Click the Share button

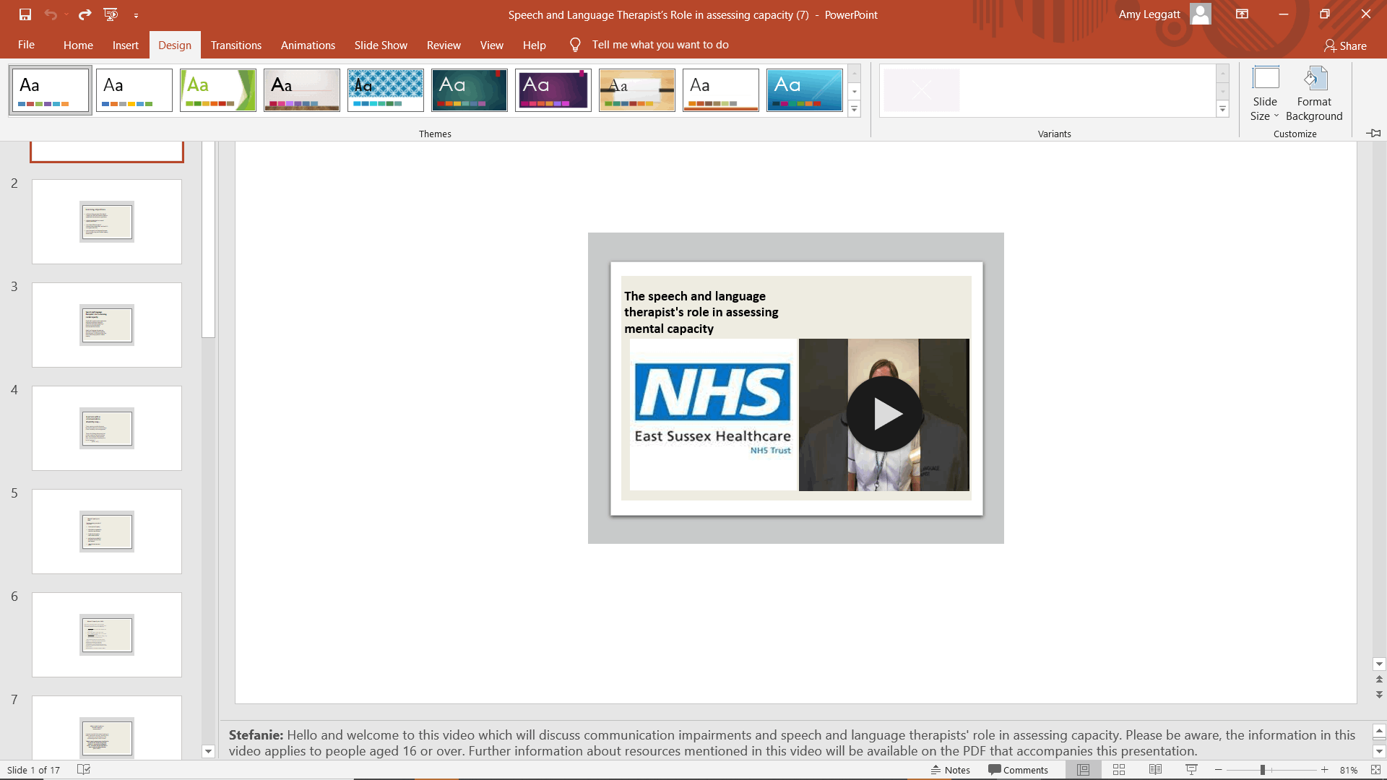click(x=1345, y=45)
